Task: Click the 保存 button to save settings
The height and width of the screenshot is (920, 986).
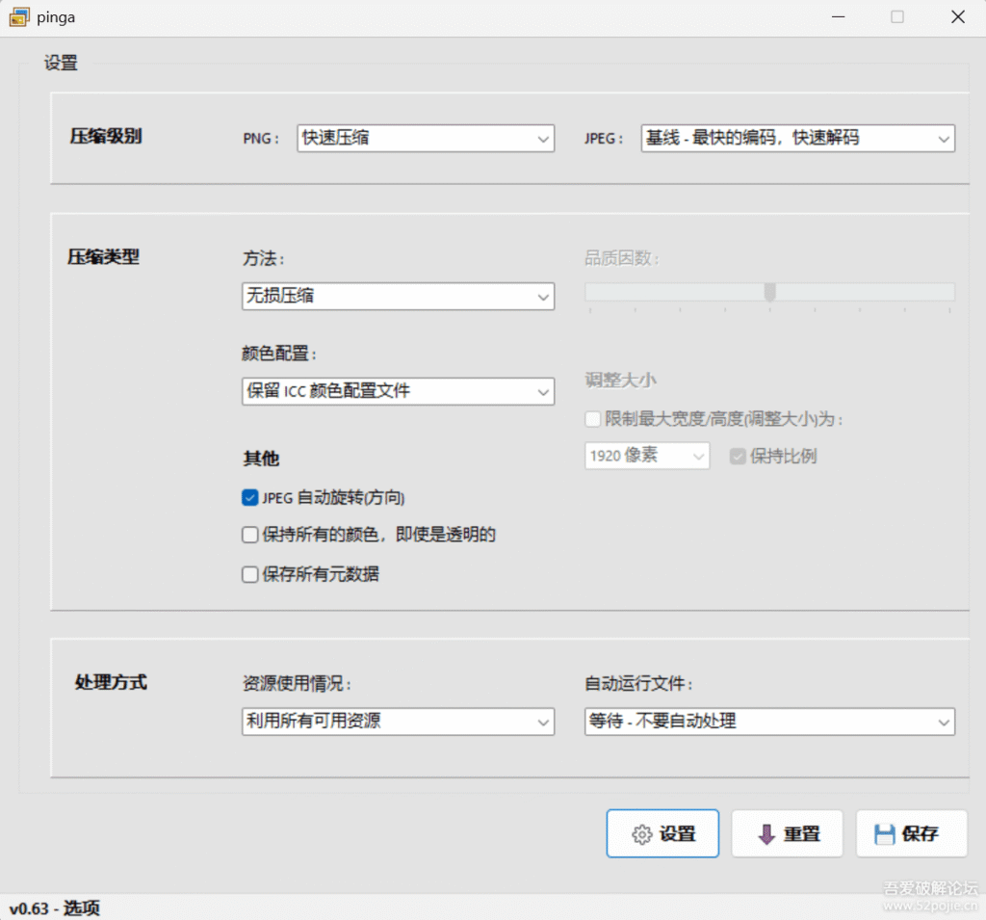Action: click(x=911, y=833)
